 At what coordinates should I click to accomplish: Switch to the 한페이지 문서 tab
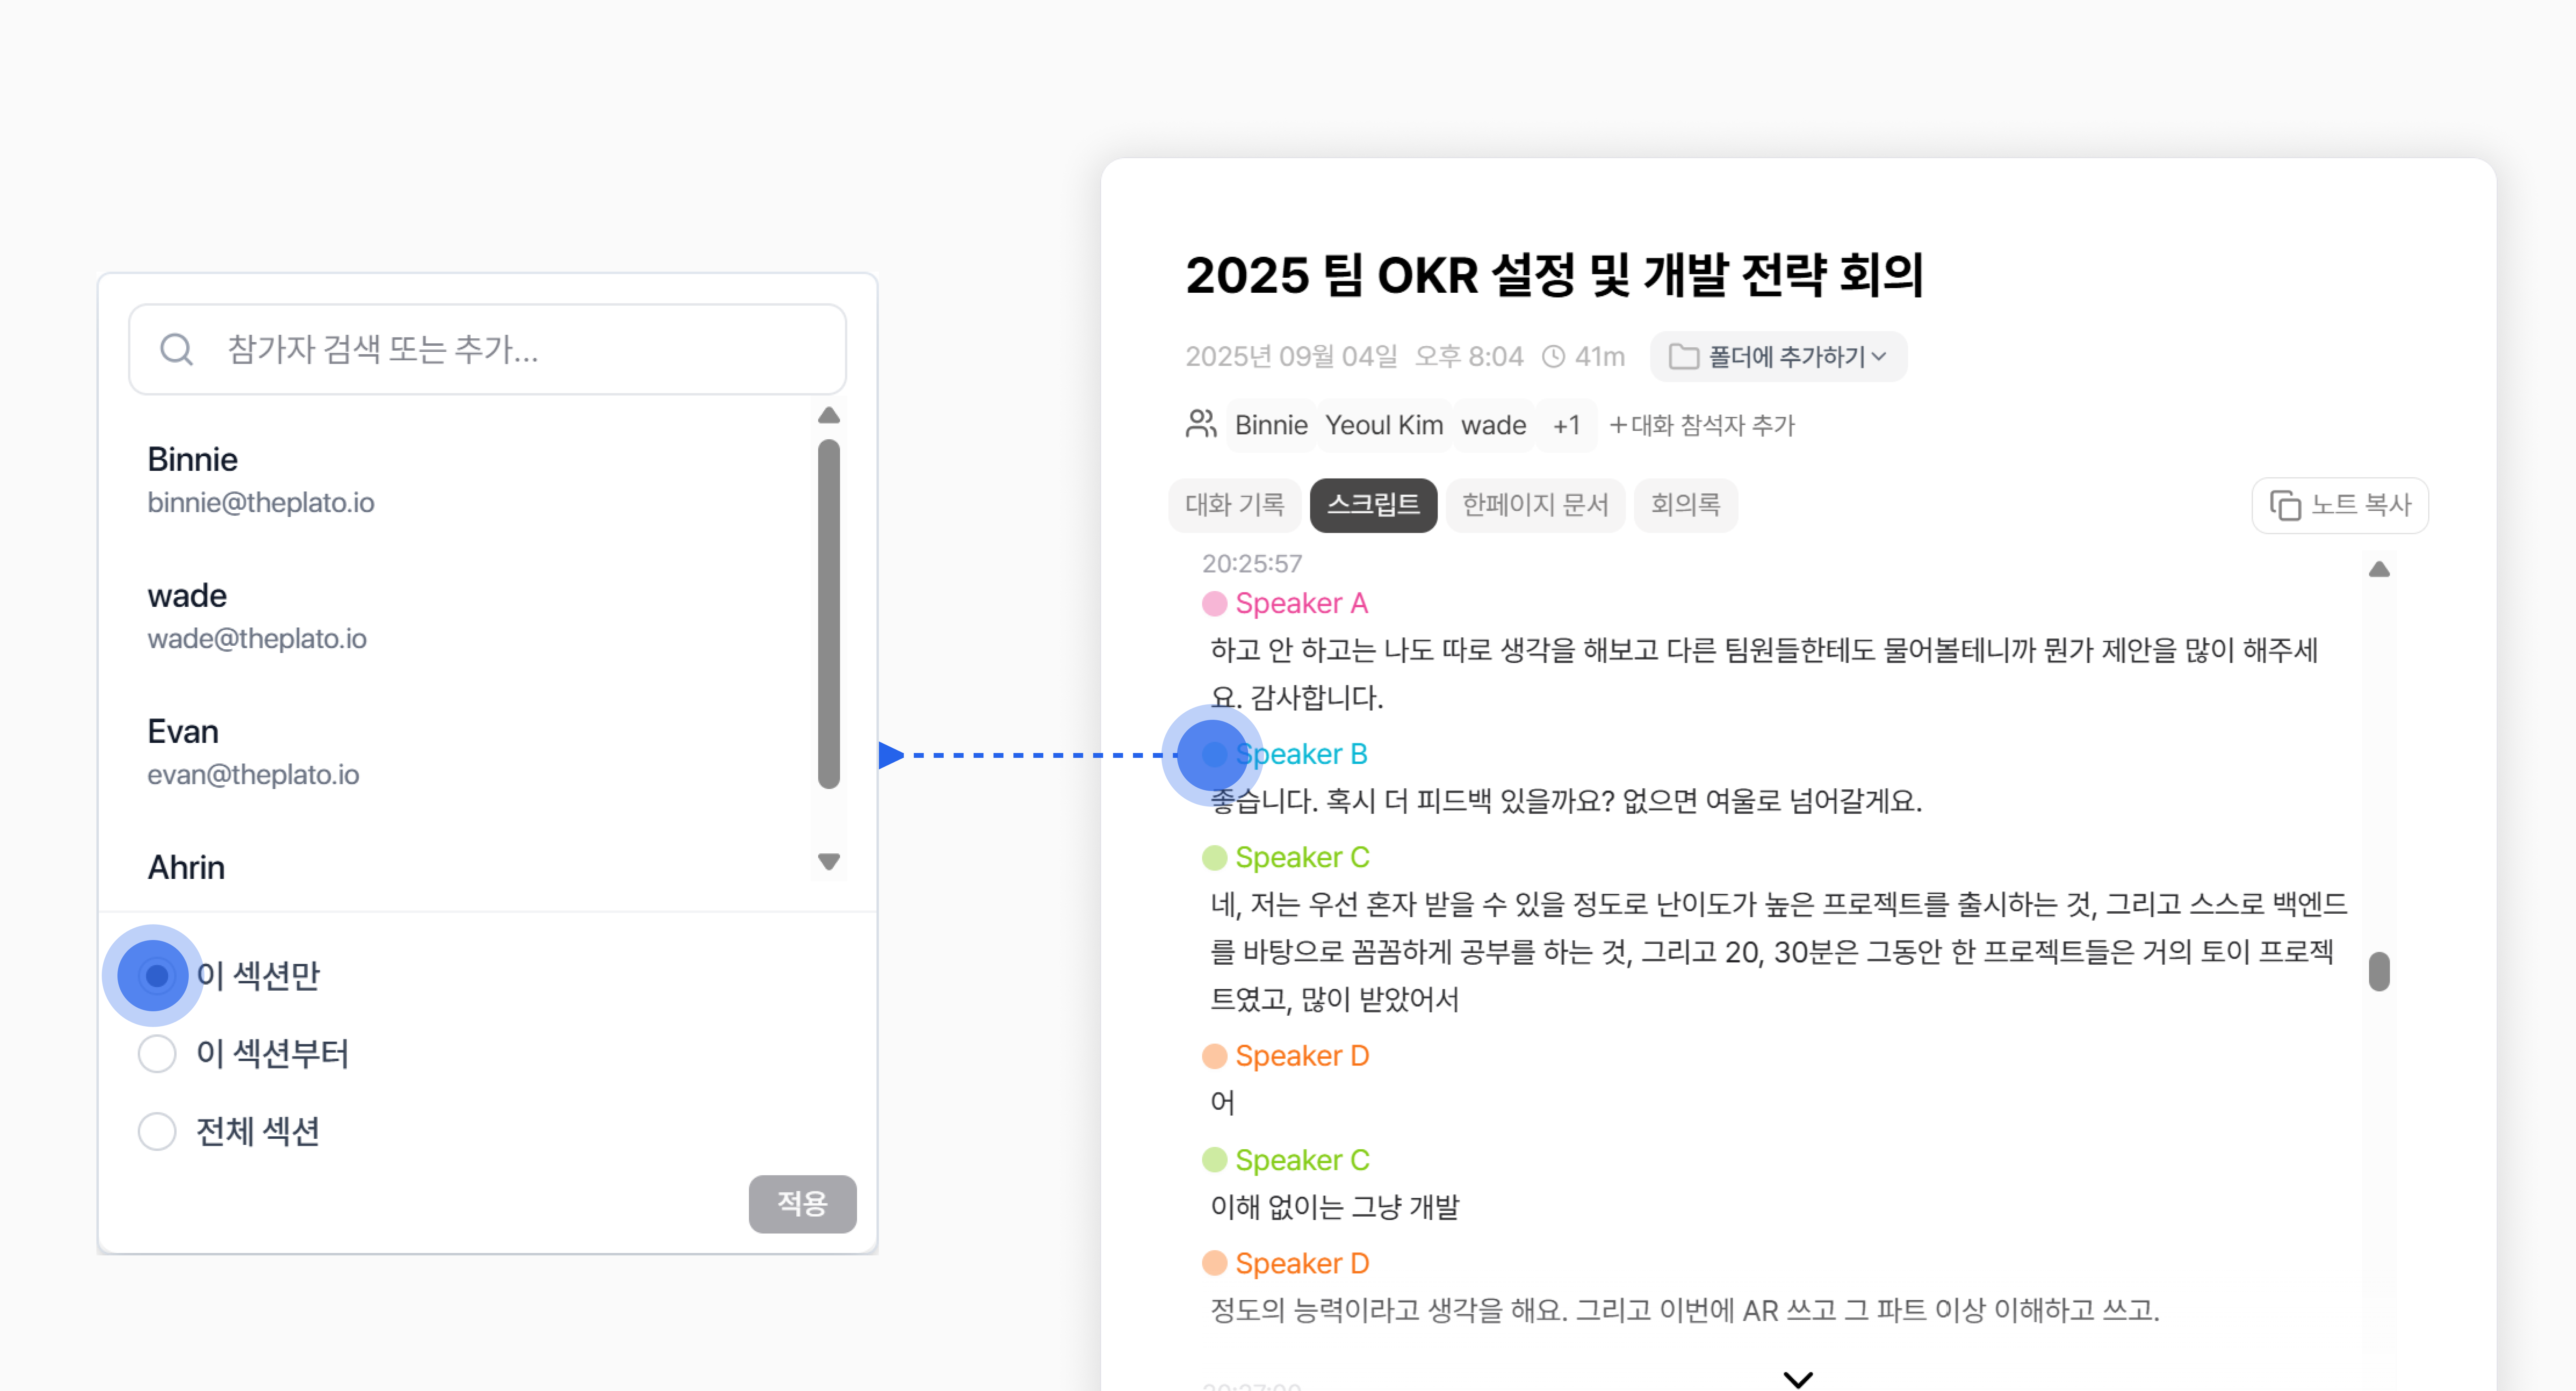pos(1535,505)
